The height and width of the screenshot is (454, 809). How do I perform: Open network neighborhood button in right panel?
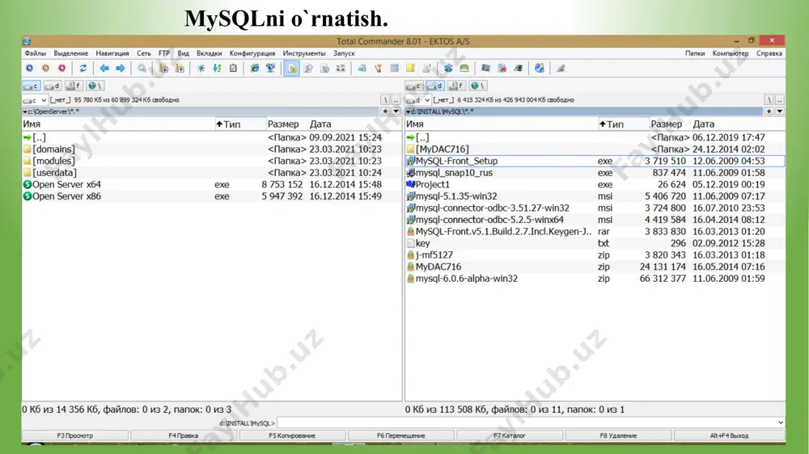click(x=478, y=86)
